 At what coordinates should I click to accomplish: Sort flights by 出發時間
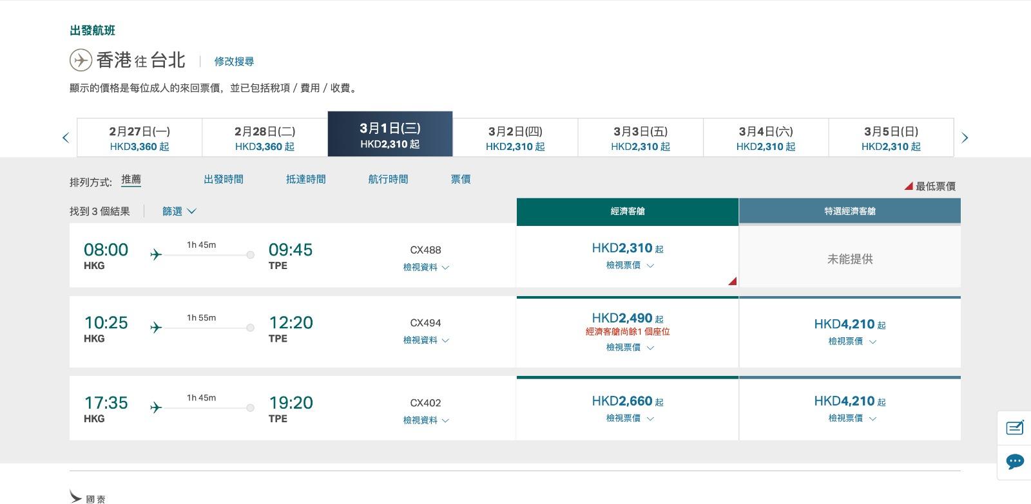pyautogui.click(x=224, y=180)
